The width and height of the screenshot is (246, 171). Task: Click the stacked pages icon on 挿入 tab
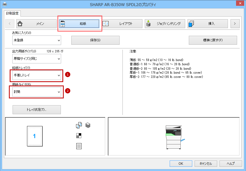click(191, 24)
